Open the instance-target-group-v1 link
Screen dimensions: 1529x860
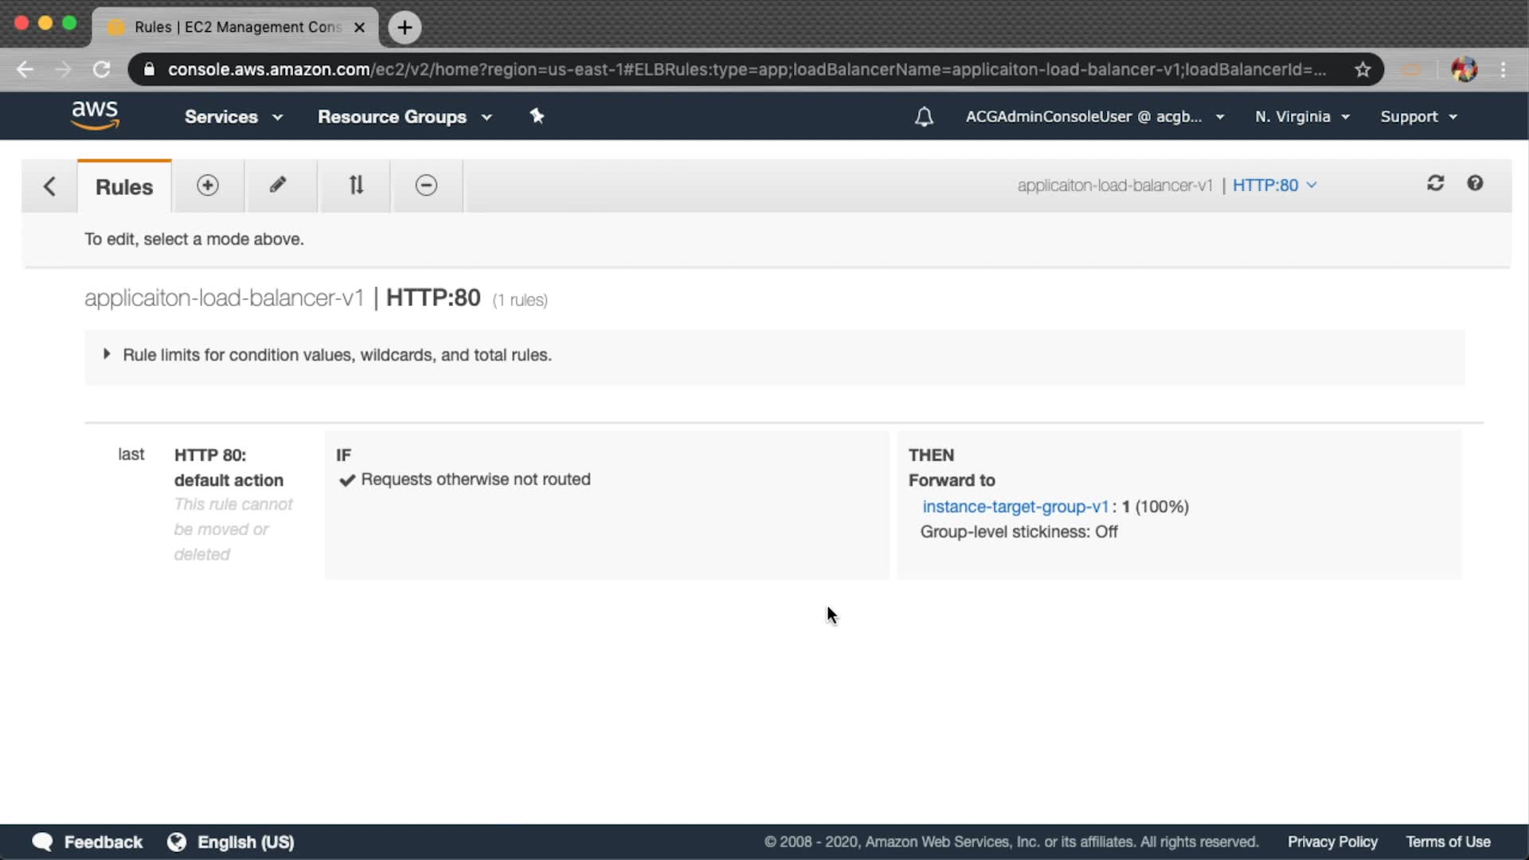1015,506
